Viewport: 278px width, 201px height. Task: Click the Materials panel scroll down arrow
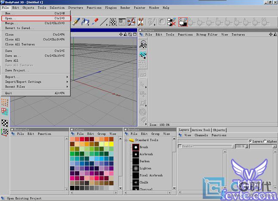click(x=66, y=189)
